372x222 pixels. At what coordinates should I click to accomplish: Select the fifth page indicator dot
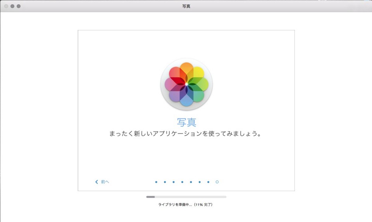[191, 182]
